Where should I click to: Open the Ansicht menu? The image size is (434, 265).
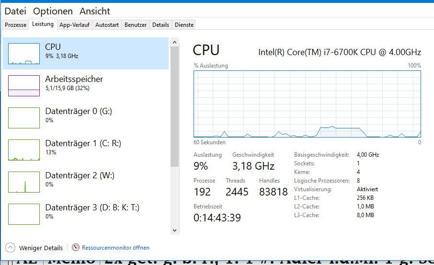pyautogui.click(x=95, y=11)
